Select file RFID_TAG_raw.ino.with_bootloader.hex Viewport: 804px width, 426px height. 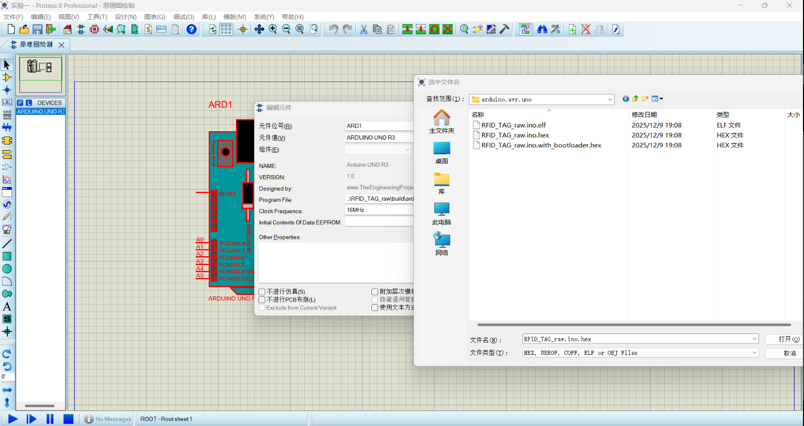[x=541, y=145]
